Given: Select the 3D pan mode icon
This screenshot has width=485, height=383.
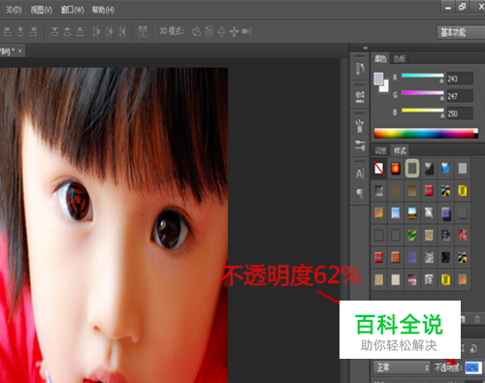Looking at the screenshot, I should tap(221, 31).
